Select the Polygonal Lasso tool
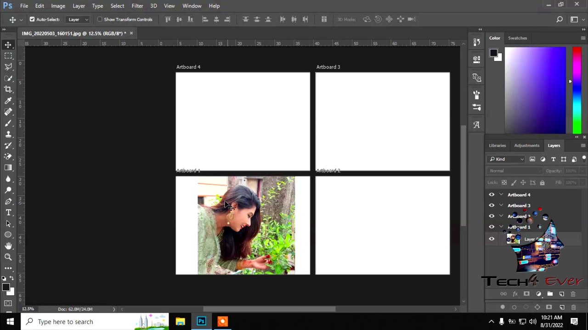This screenshot has height=330, width=588. point(8,67)
